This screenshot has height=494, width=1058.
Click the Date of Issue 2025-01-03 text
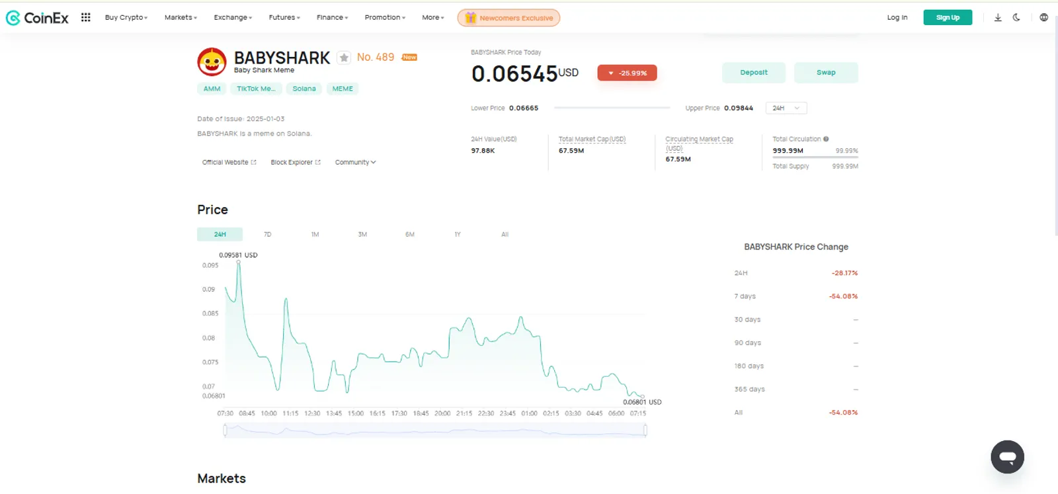click(241, 119)
